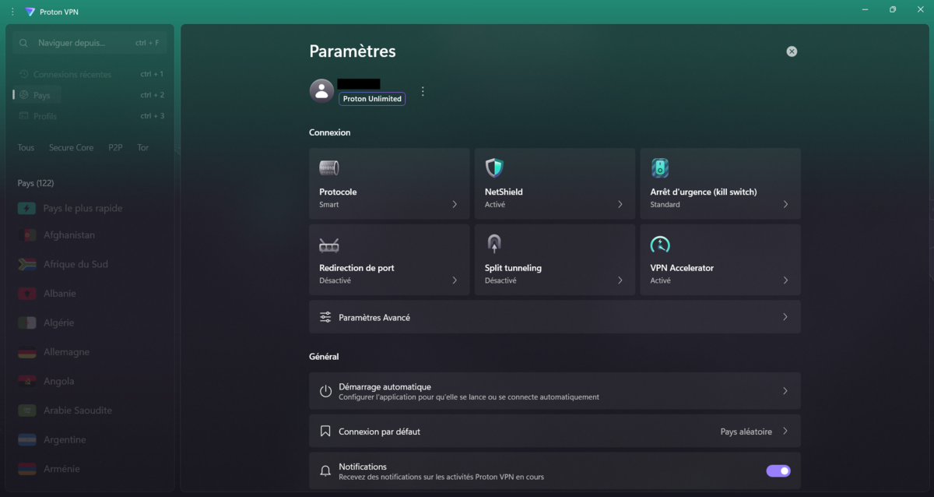Toggle the Notifications switch

778,471
